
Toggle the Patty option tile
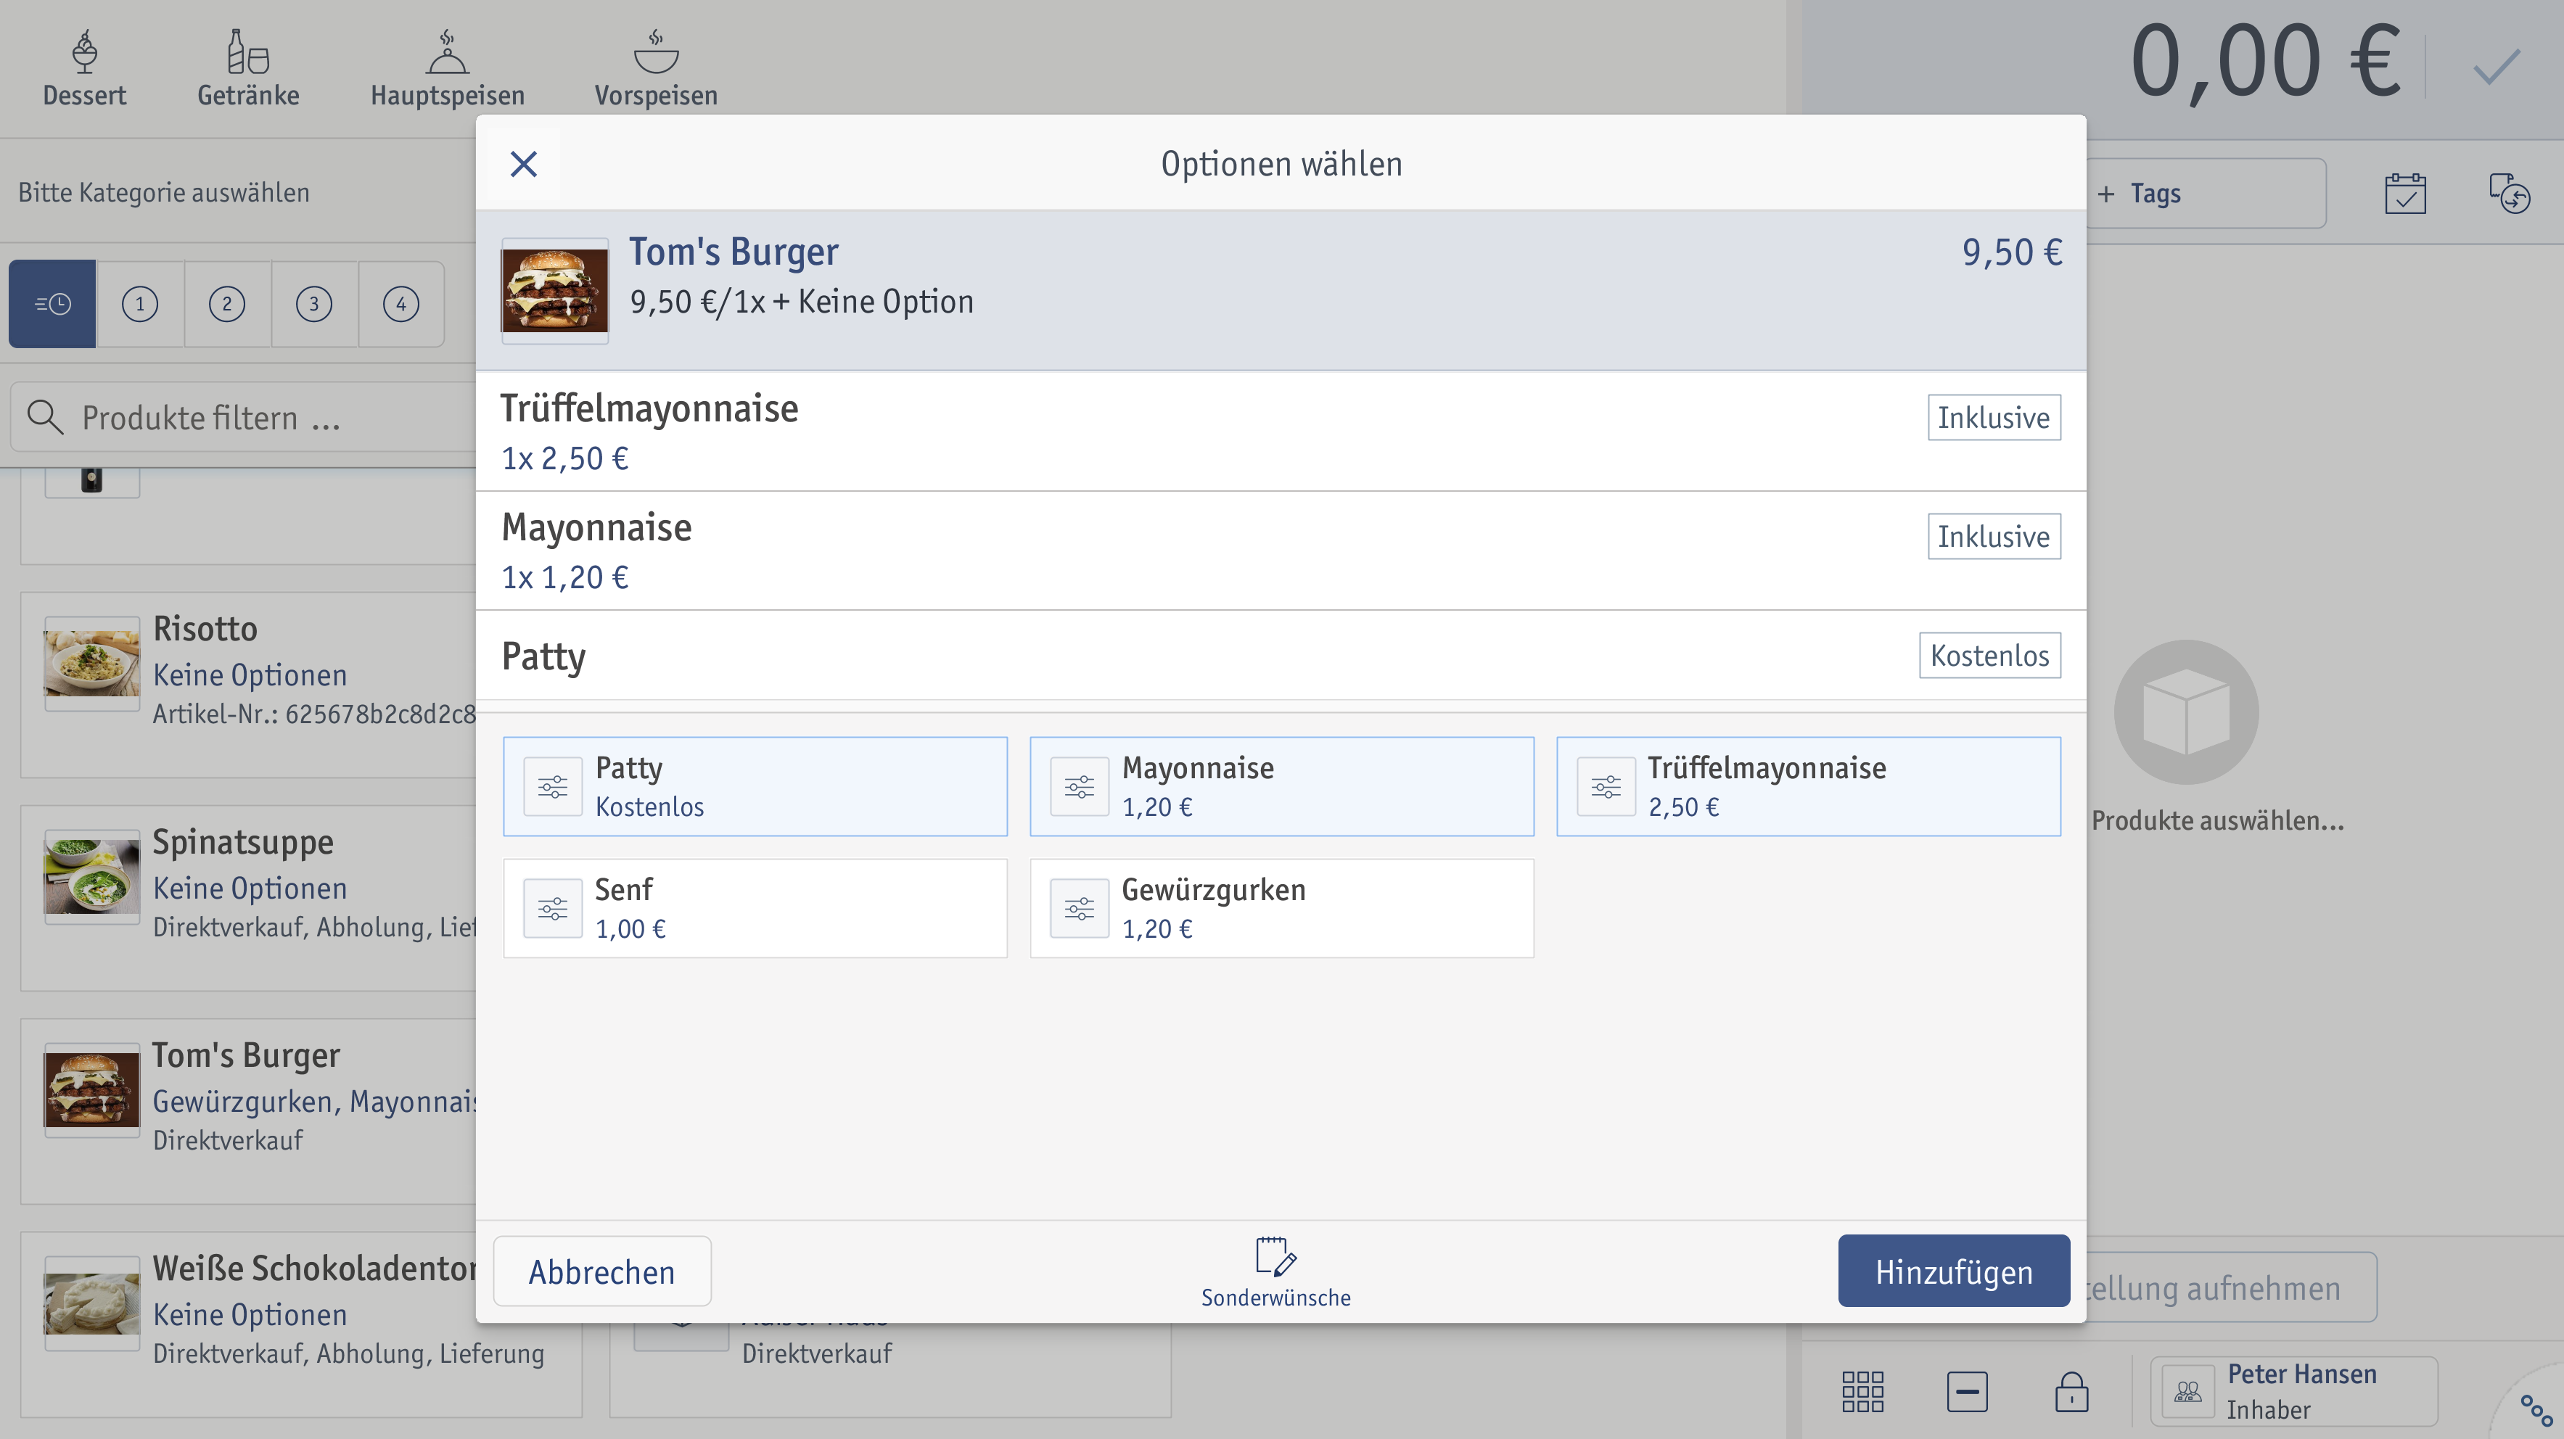[755, 787]
